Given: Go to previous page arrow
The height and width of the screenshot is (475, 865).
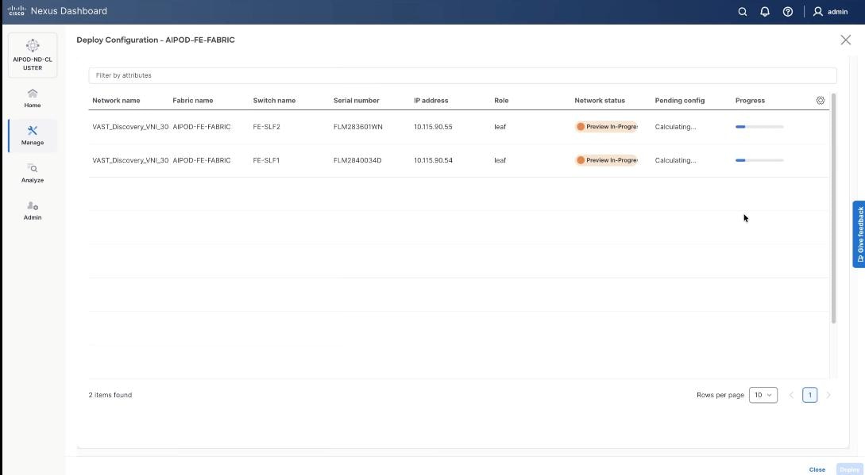Looking at the screenshot, I should coord(791,395).
